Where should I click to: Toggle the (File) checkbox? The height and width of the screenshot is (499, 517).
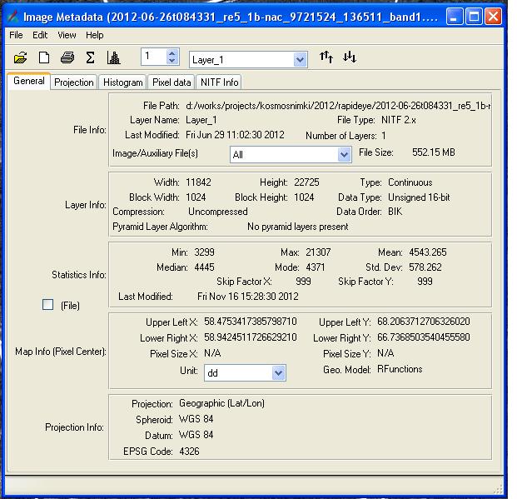point(48,305)
